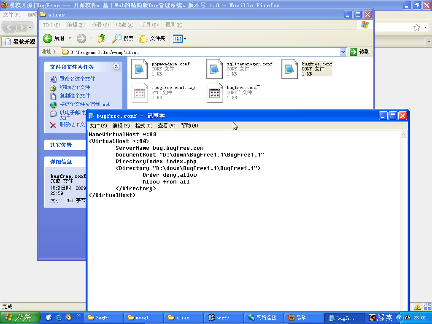Click the Firefox back navigation button
This screenshot has width=432, height=324.
point(9,27)
